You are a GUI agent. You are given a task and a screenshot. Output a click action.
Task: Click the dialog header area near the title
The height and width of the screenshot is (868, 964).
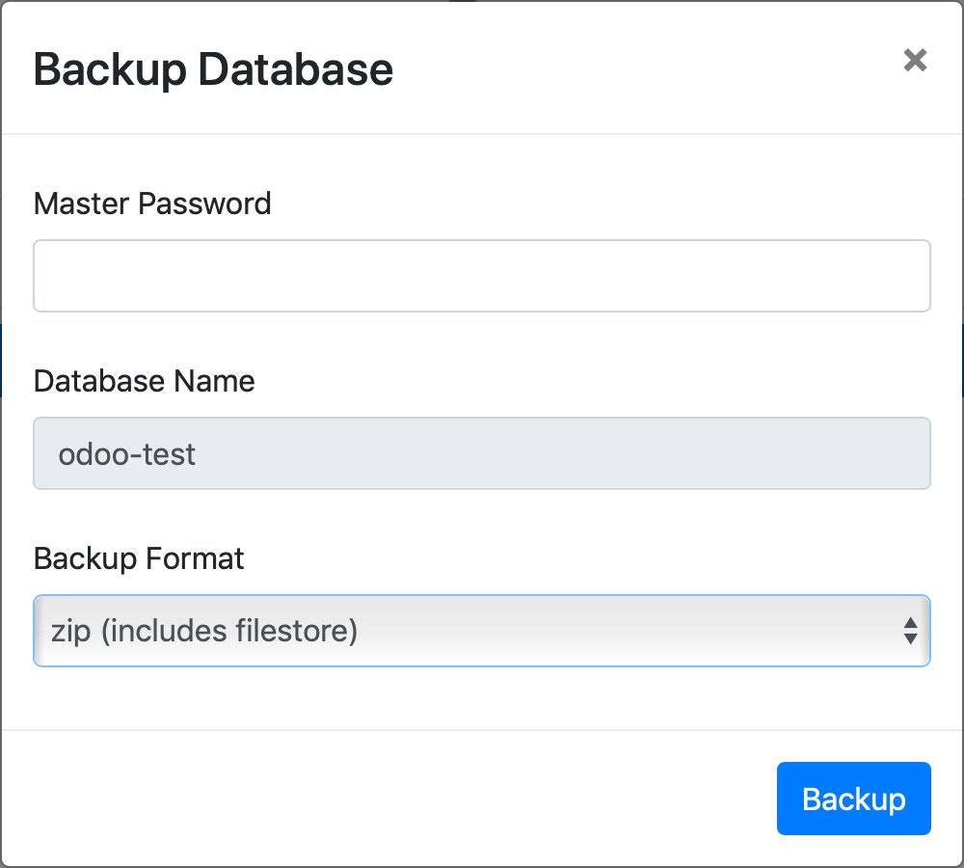646,68
